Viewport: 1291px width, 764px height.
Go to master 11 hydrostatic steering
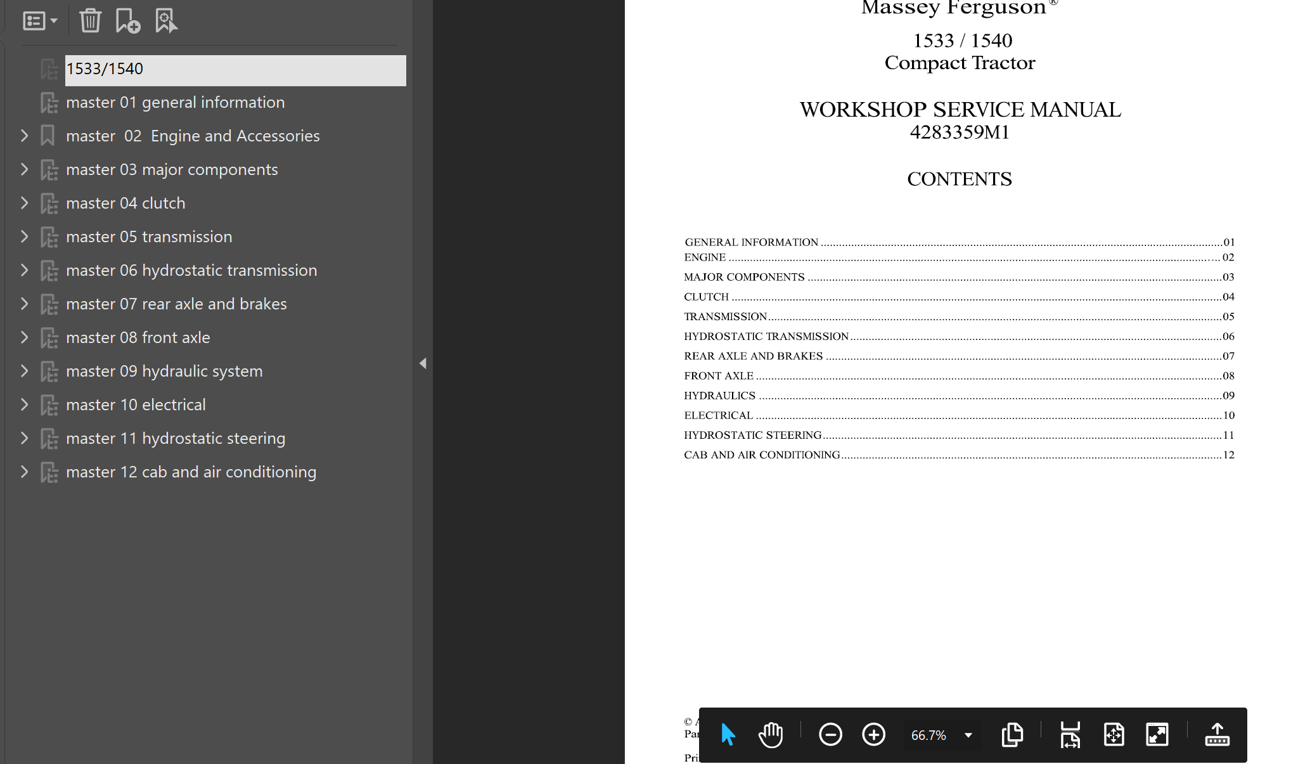[176, 439]
